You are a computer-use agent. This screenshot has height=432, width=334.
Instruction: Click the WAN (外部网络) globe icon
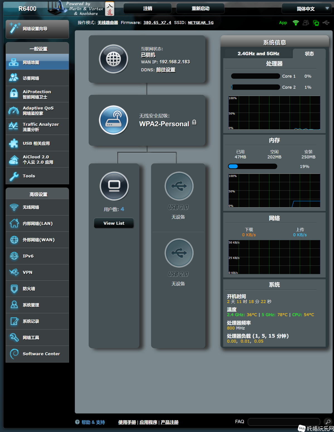[x=14, y=240]
